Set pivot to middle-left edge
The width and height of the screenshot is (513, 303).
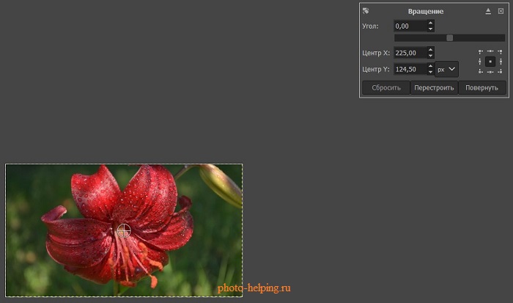[x=480, y=62]
